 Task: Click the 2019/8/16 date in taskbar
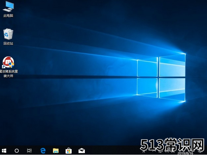pyautogui.click(x=185, y=153)
